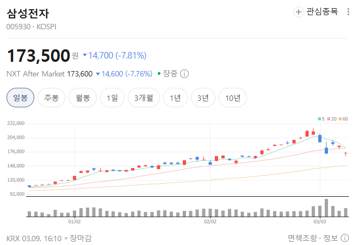Switch to the 주봉 weekly candle tab

point(51,98)
